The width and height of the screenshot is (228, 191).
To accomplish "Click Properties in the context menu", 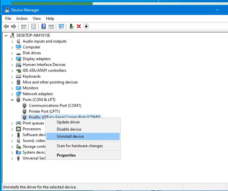I will pyautogui.click(x=66, y=155).
